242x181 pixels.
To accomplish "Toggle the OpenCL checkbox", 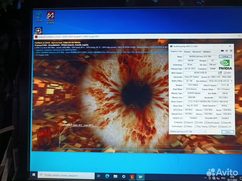I will (185, 122).
